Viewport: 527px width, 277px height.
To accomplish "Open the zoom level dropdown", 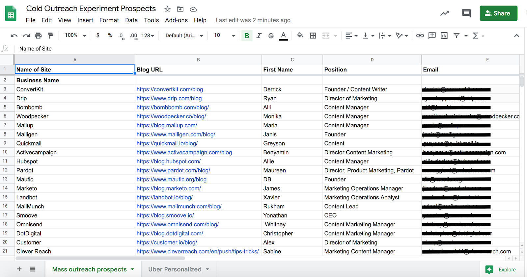I will click(x=75, y=35).
